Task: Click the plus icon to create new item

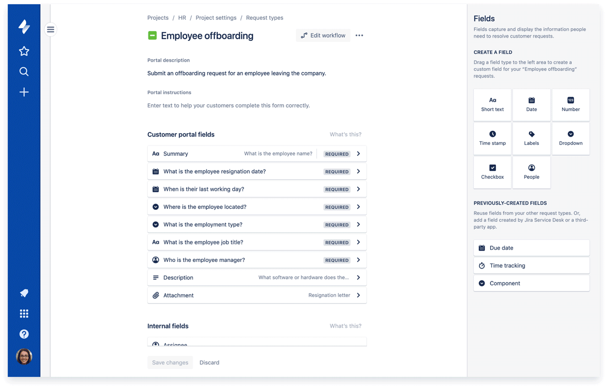Action: [x=23, y=92]
